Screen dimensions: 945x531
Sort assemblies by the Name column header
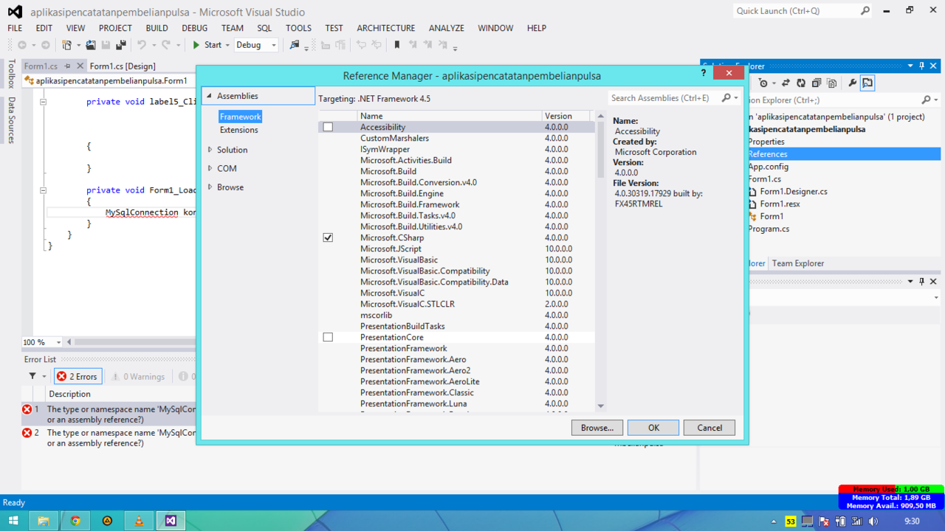(x=450, y=116)
